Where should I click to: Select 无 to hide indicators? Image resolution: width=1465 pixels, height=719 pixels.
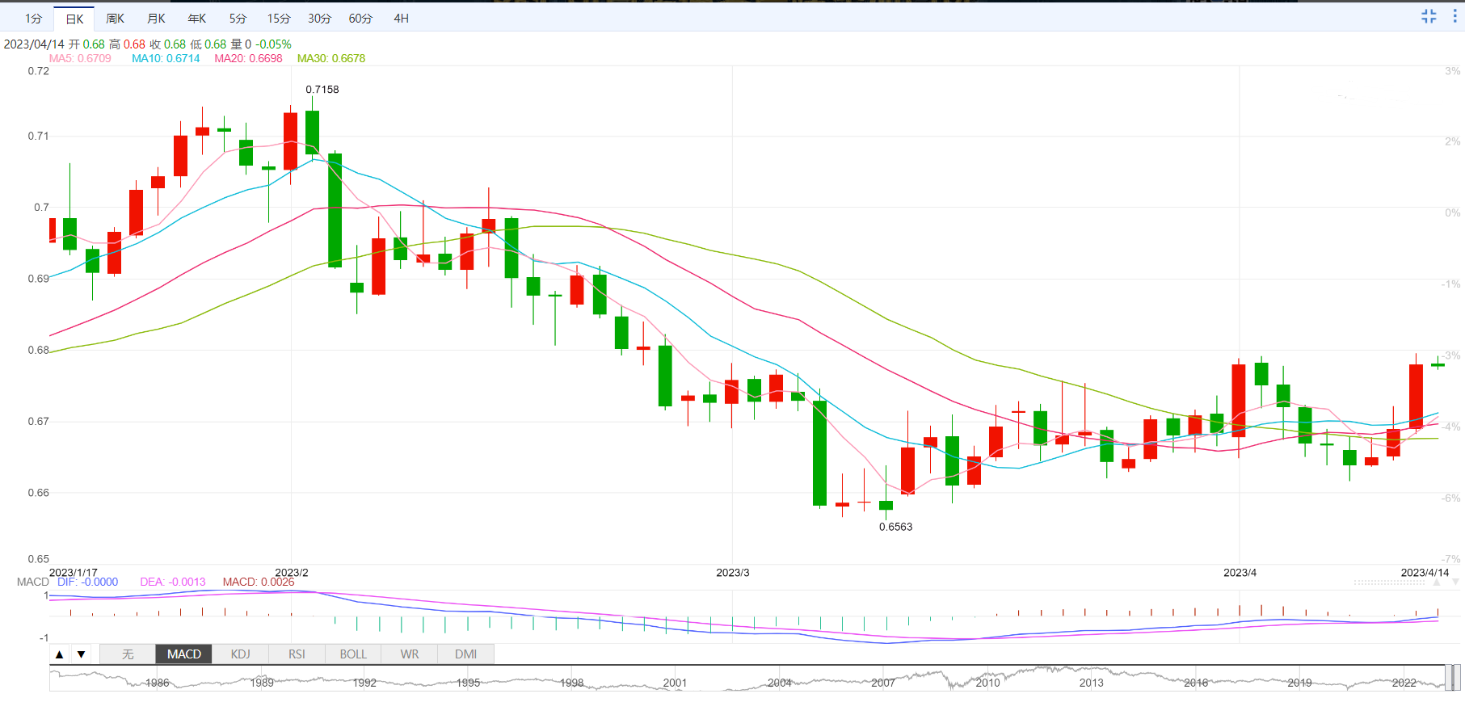tap(128, 654)
